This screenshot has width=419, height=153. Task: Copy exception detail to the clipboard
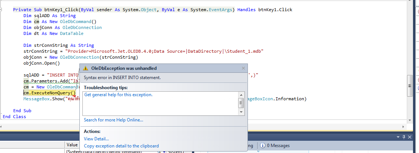point(121,146)
